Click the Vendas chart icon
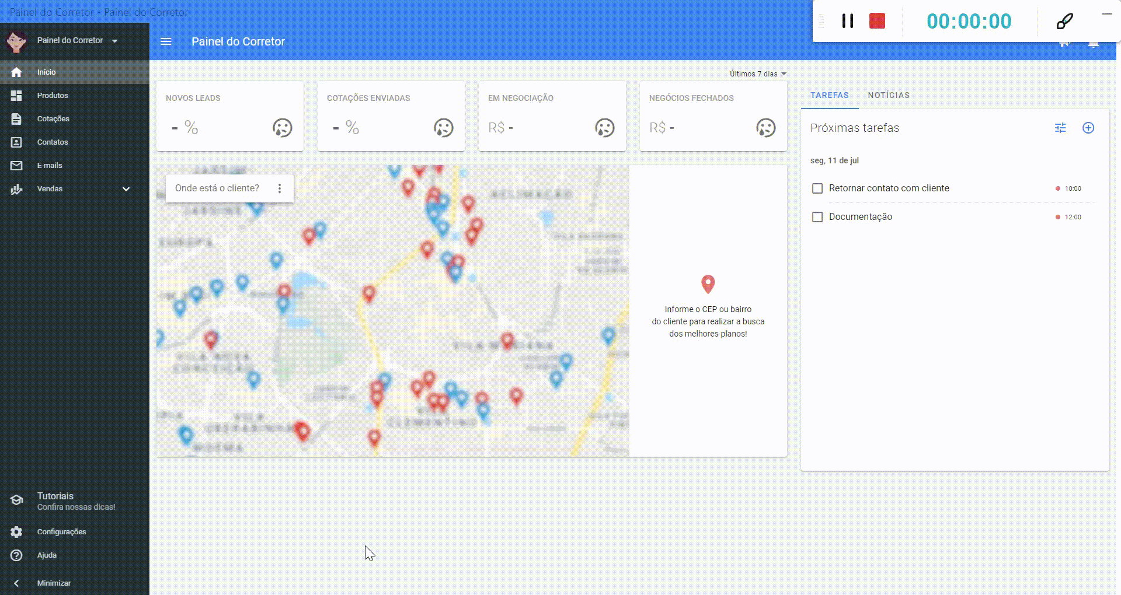1121x595 pixels. [x=16, y=189]
